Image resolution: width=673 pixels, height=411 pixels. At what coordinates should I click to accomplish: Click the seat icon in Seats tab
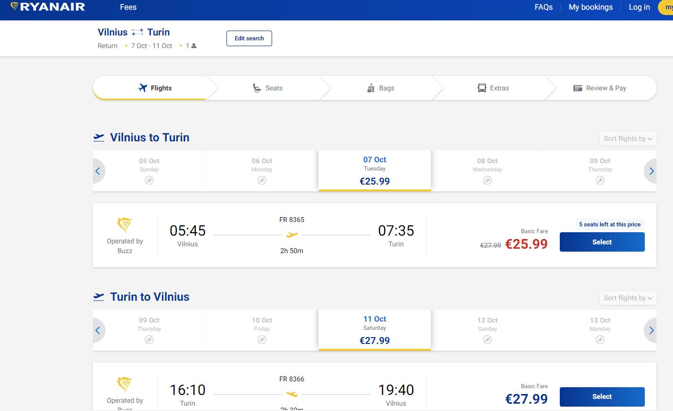tap(257, 88)
